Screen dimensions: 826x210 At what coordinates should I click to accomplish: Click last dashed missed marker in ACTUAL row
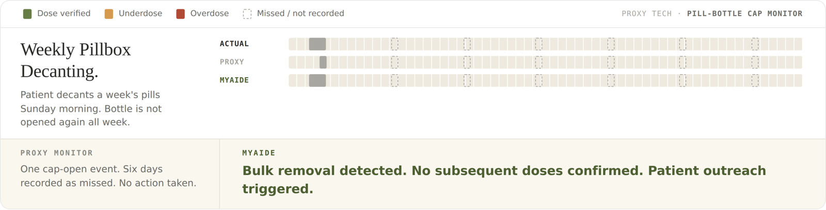pyautogui.click(x=755, y=44)
